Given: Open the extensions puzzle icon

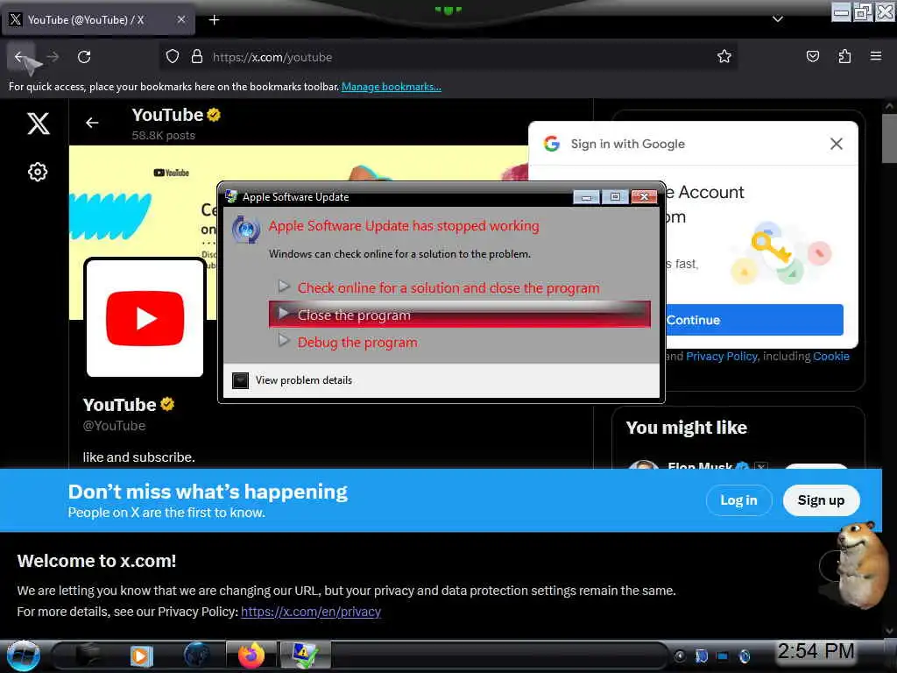Looking at the screenshot, I should [x=844, y=56].
